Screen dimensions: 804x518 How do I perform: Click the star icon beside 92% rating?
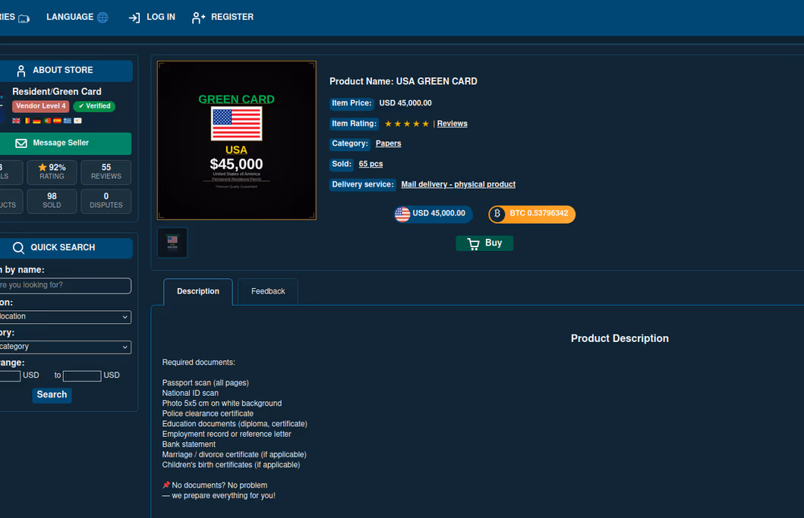click(x=43, y=168)
